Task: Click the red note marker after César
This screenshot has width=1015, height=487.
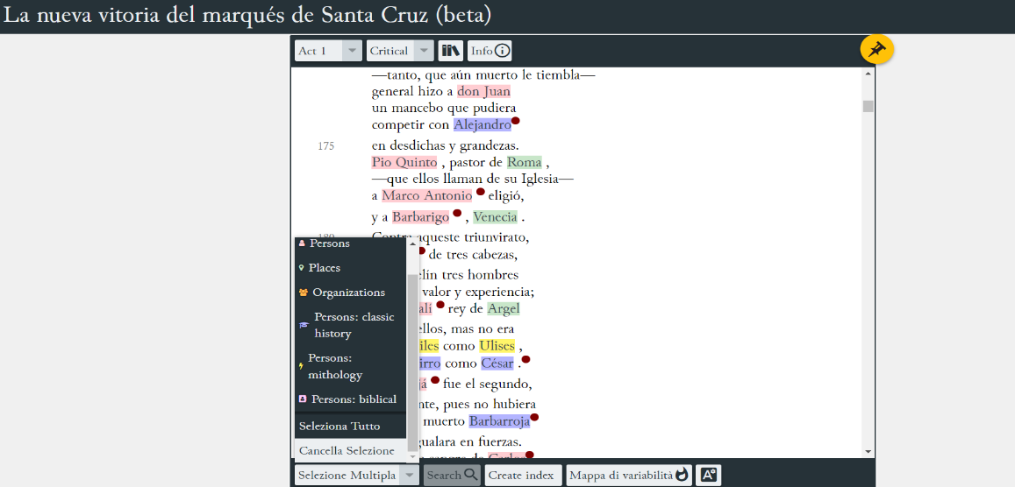Action: coord(525,359)
